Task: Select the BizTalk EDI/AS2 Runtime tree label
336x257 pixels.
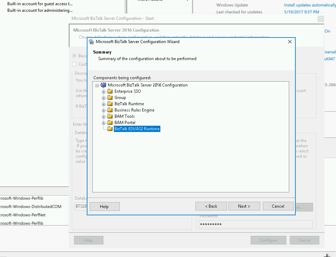Action: [x=137, y=128]
